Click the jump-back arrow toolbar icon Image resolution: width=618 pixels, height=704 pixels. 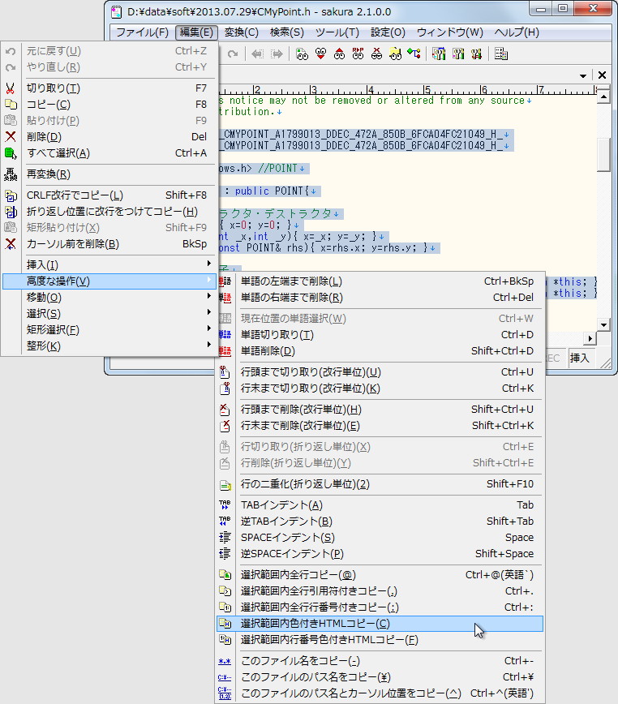[257, 54]
